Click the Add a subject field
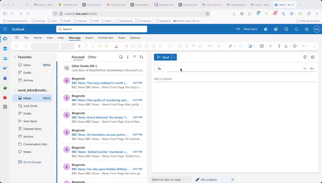Viewport: 322px width, 183px height. (x=235, y=79)
